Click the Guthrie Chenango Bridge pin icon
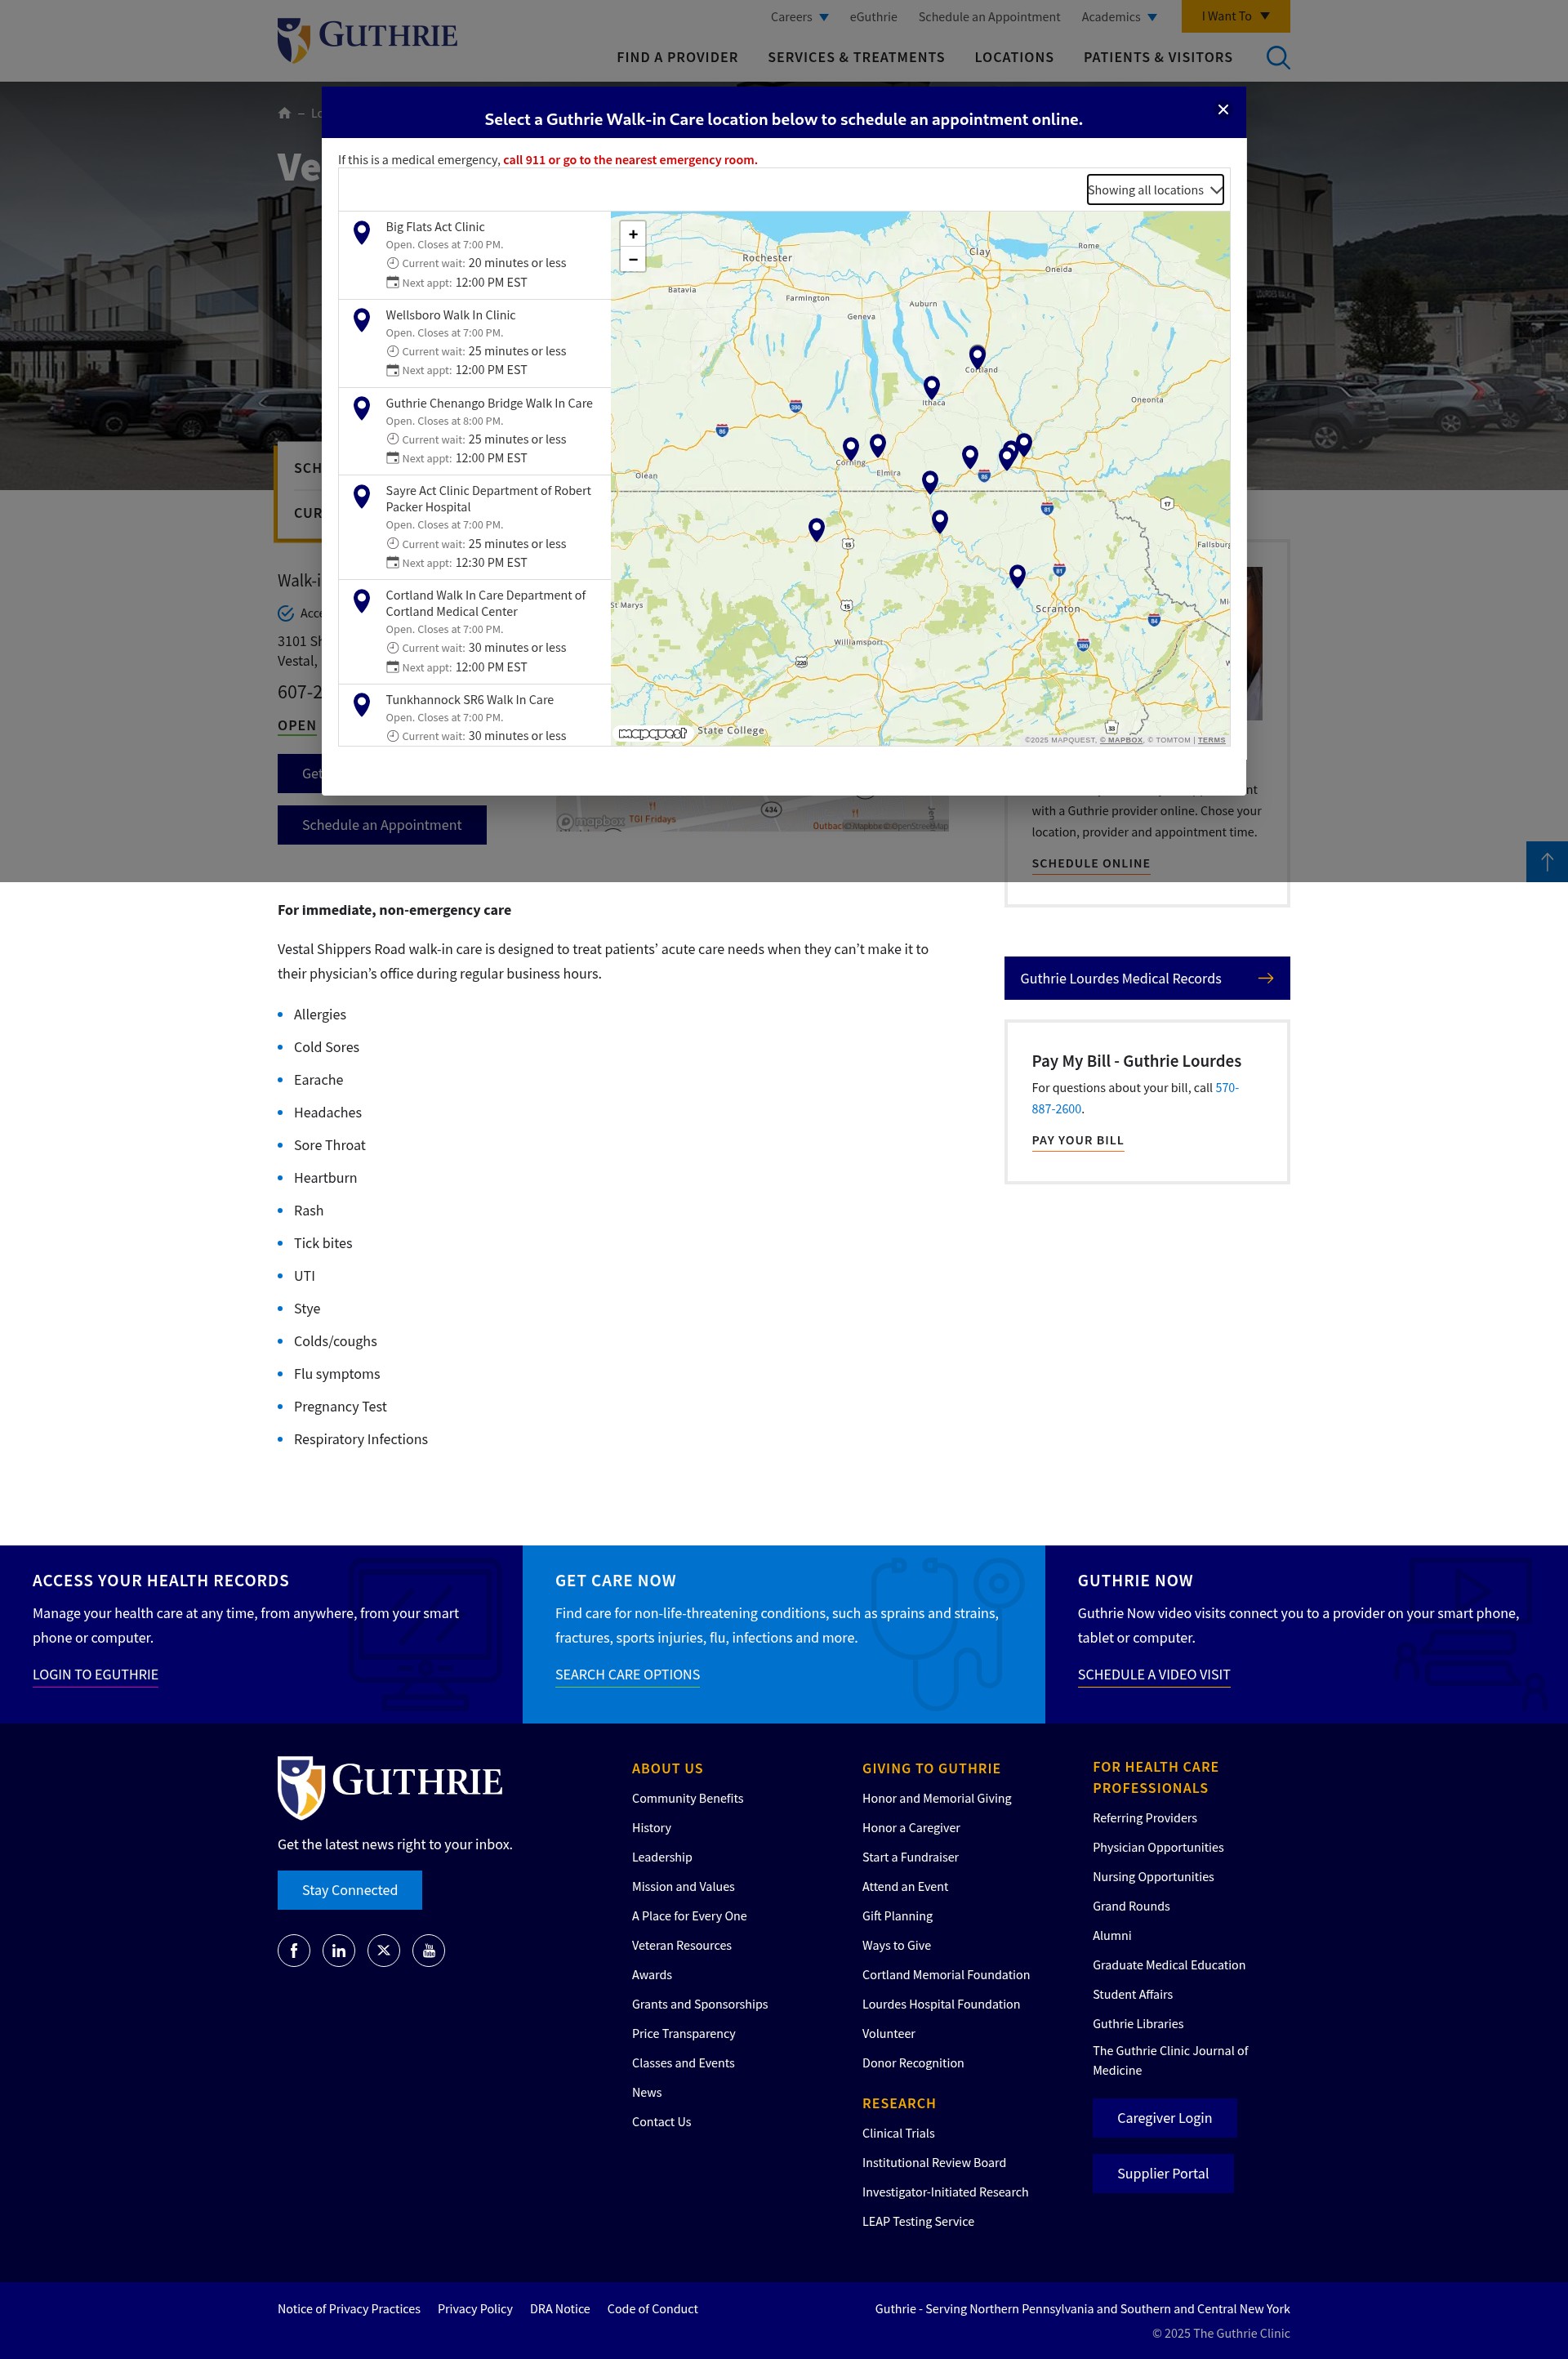Screen dimensions: 1568x2359 tap(362, 408)
